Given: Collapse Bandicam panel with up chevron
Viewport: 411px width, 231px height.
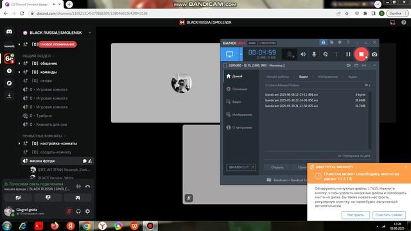Looking at the screenshot, I should tap(374, 65).
